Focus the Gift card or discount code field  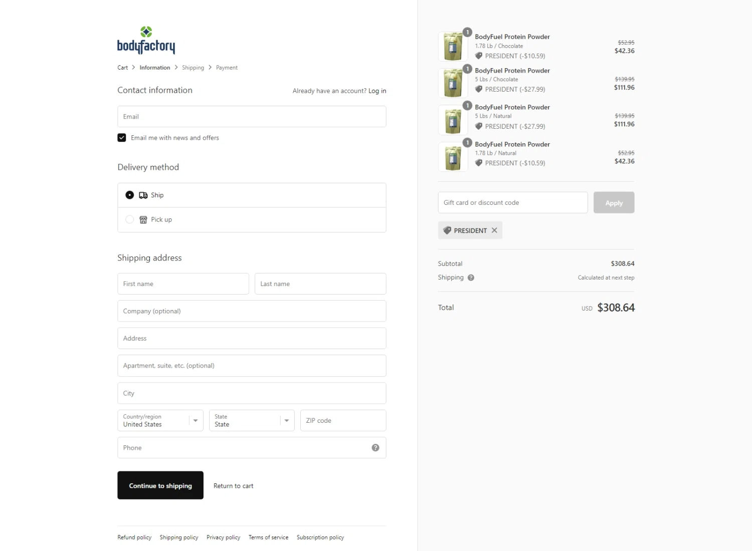(x=513, y=203)
